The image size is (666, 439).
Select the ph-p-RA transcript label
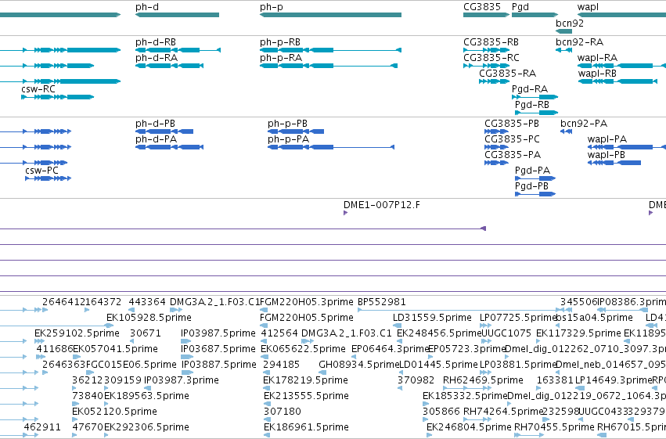point(281,58)
